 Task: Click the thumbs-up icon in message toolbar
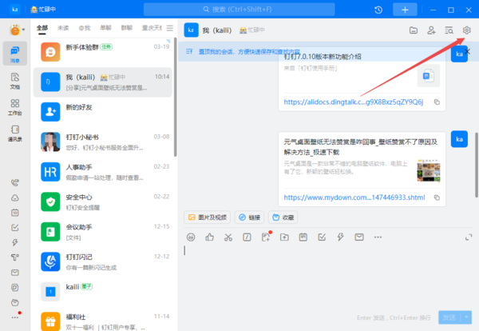210,237
